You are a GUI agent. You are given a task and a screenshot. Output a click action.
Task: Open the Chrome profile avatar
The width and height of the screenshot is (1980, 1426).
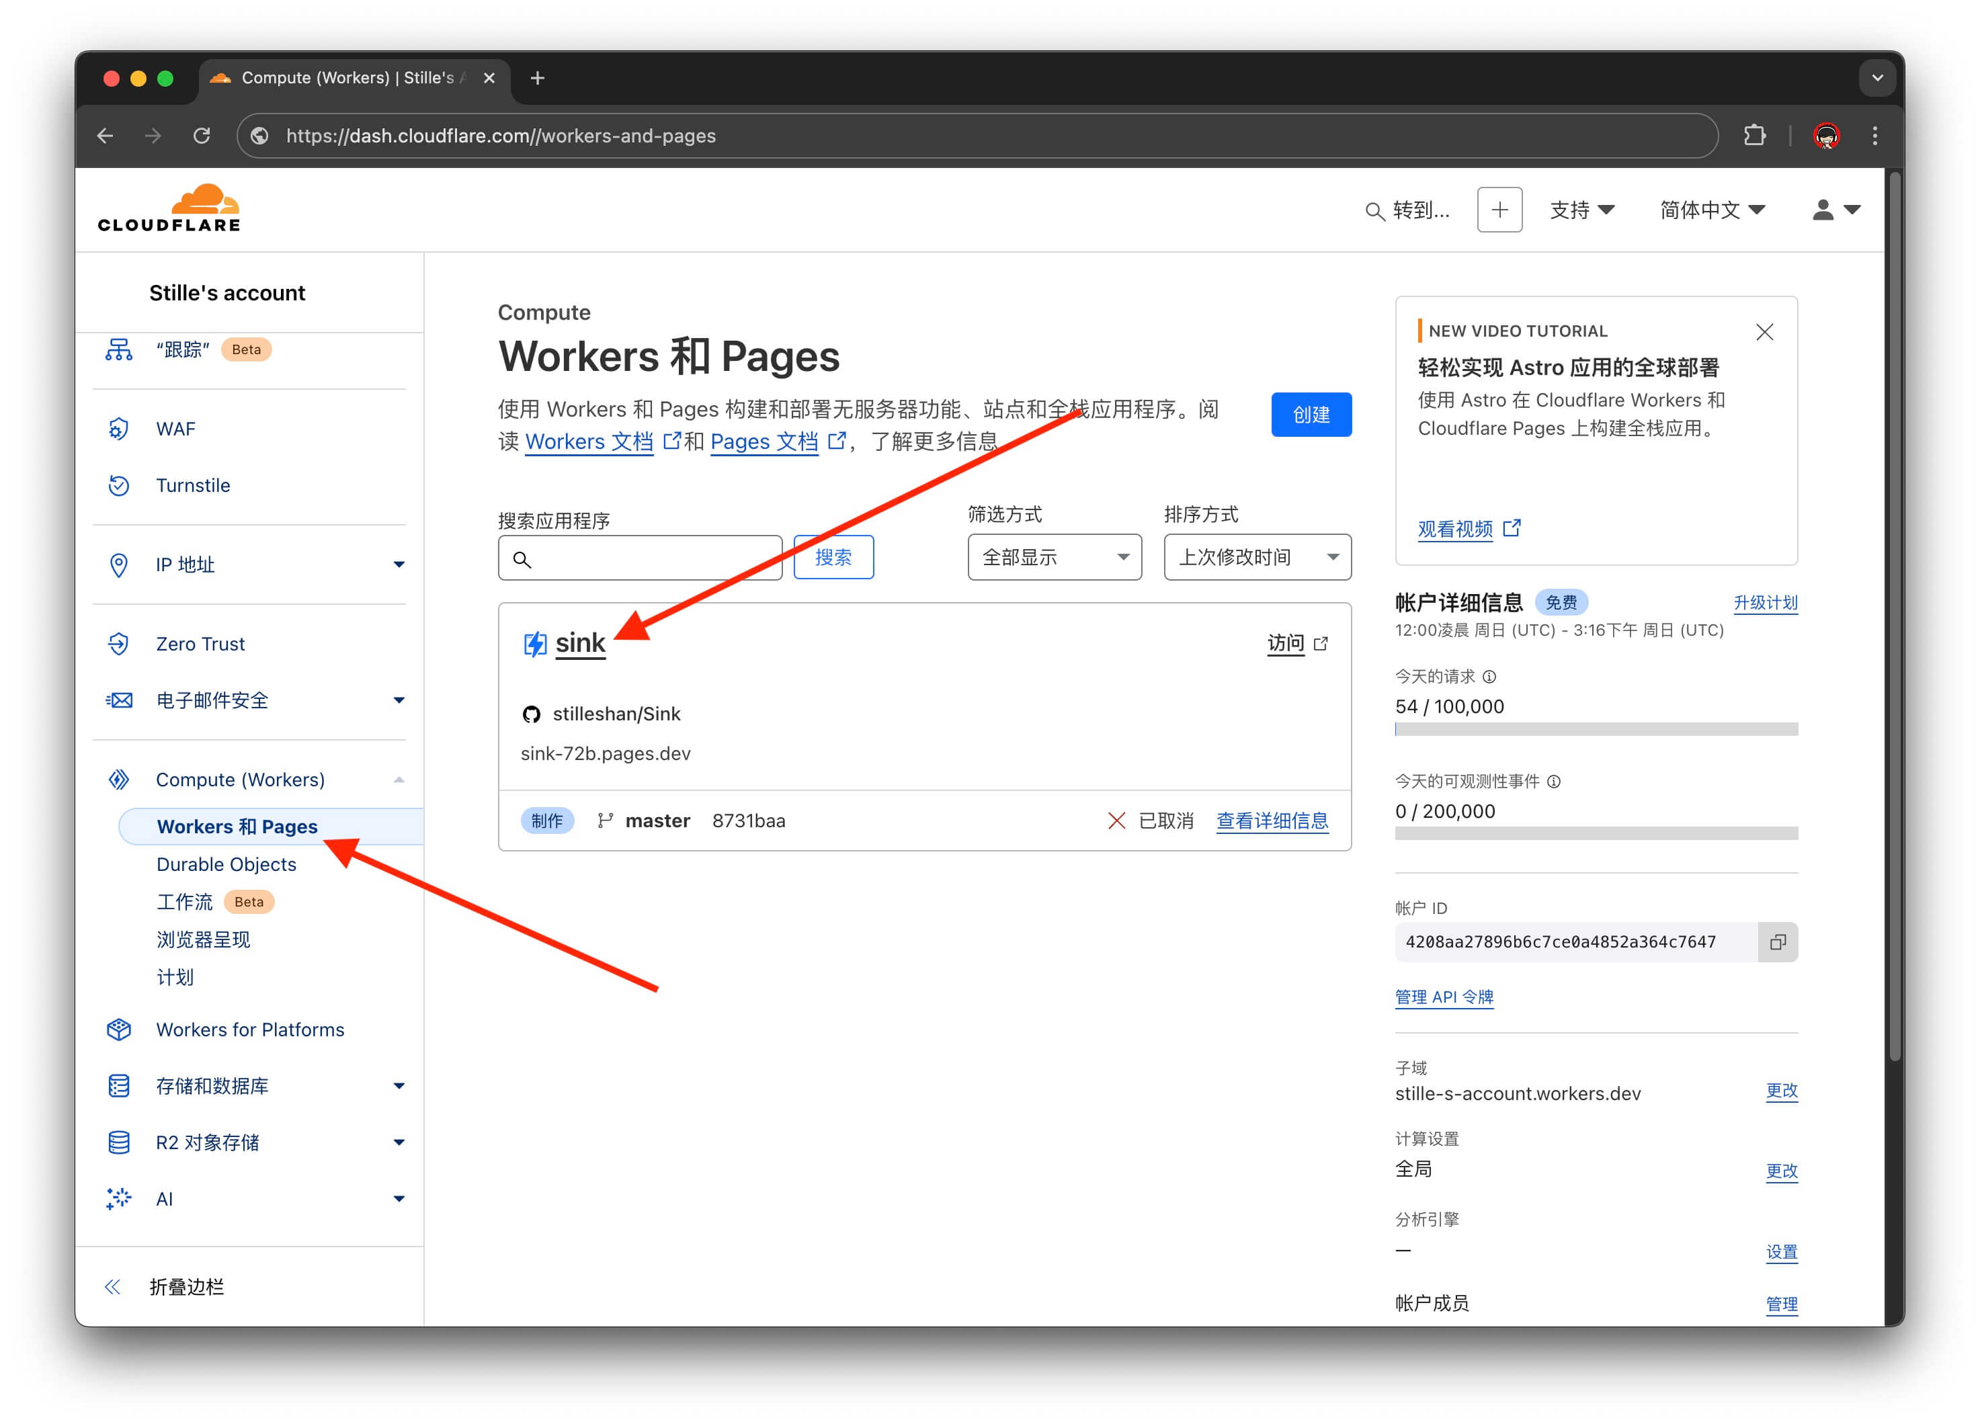[x=1826, y=136]
